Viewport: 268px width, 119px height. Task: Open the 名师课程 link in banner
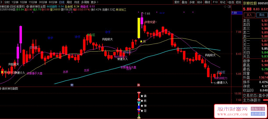tap(258, 114)
